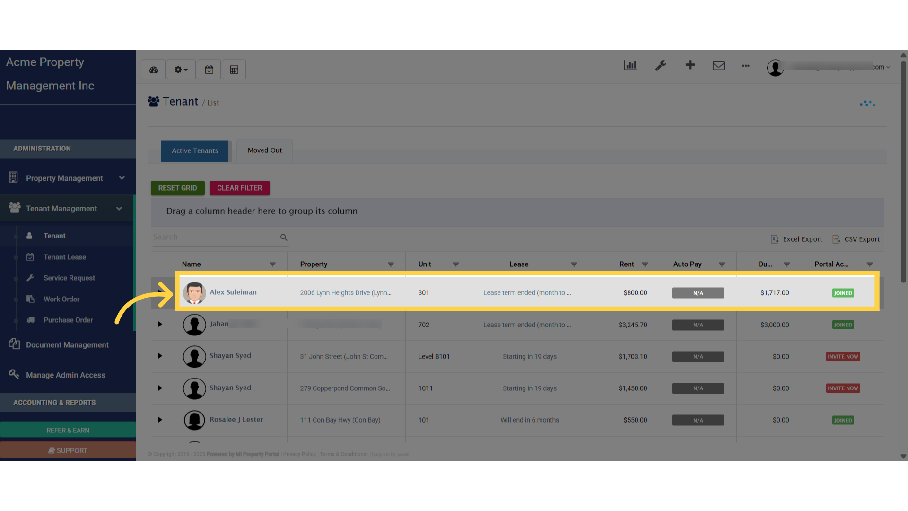This screenshot has width=908, height=511.
Task: Click the Will end in 6 months lease text
Action: [x=530, y=420]
